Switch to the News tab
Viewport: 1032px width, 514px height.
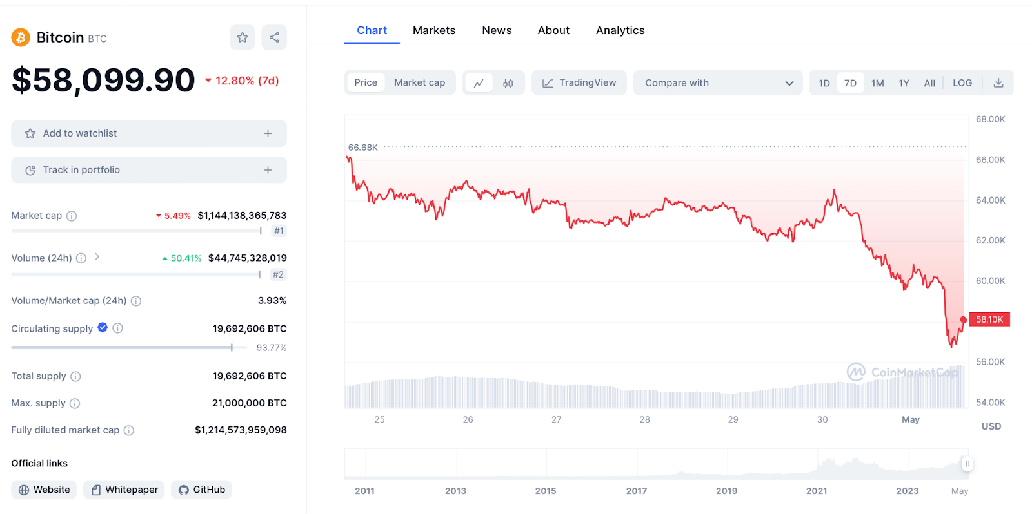pos(497,30)
